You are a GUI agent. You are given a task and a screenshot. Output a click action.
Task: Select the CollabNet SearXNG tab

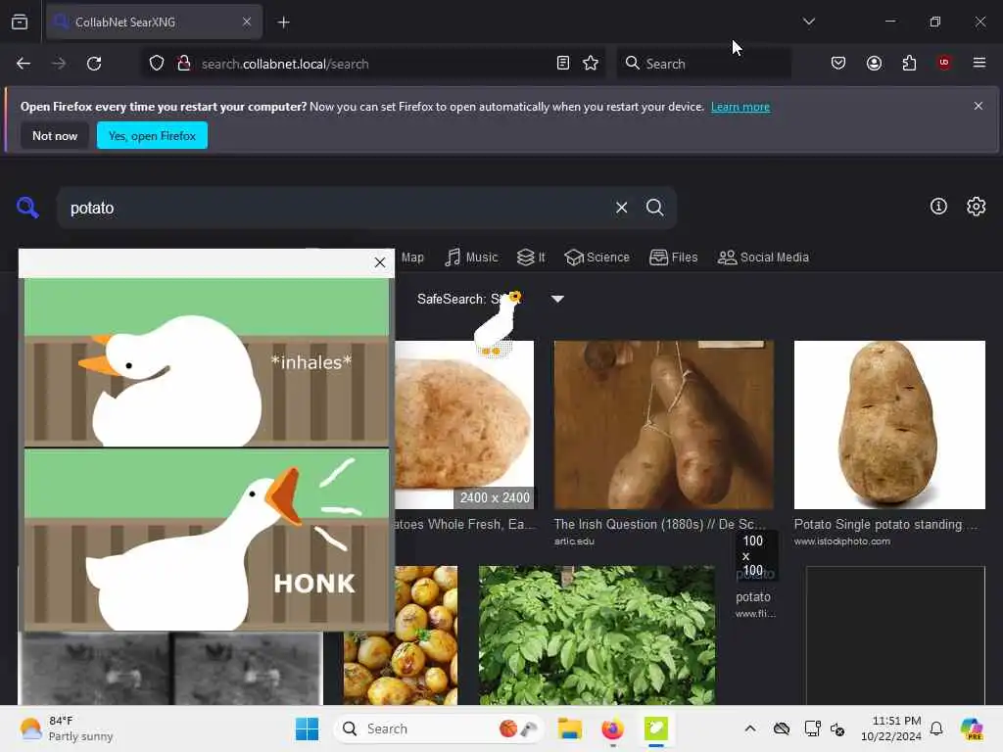(154, 22)
